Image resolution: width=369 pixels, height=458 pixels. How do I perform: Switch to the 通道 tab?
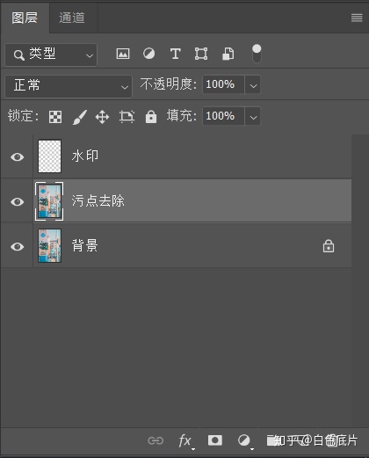[x=72, y=18]
